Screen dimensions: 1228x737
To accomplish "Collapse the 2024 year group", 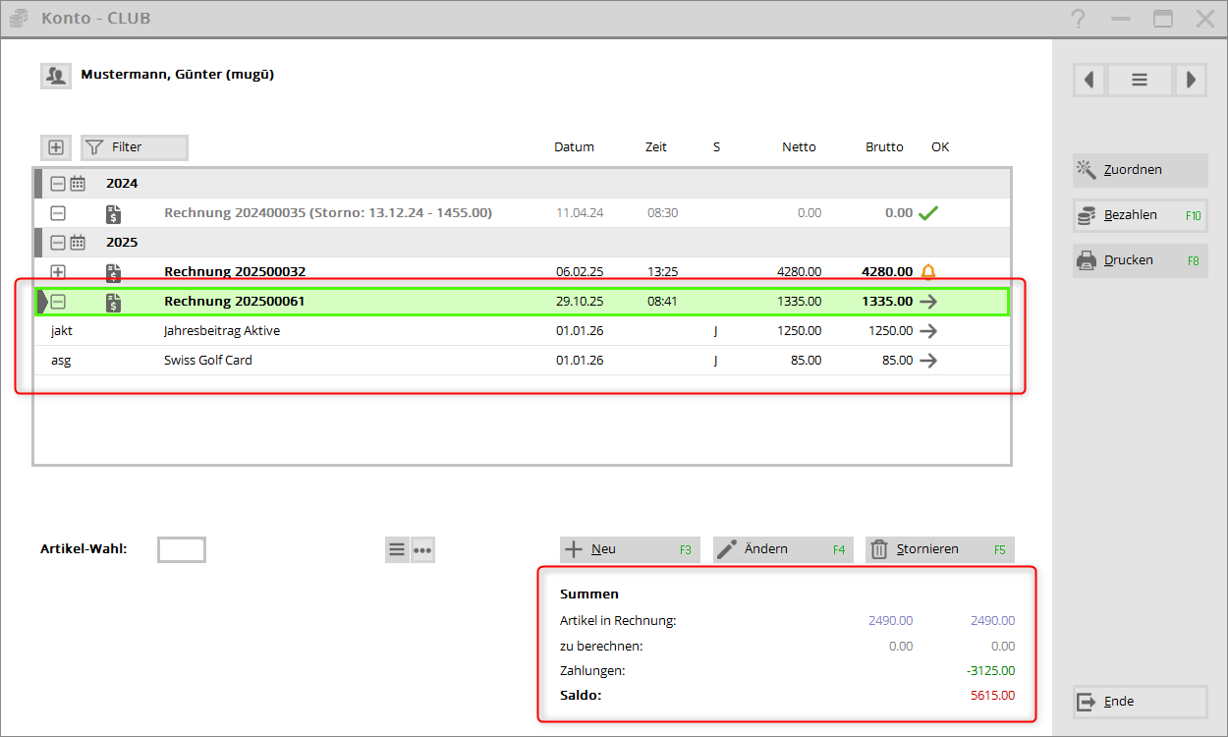I will [58, 184].
